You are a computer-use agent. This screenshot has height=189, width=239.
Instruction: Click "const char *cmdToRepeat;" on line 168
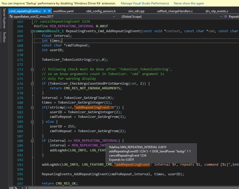coord(66,45)
